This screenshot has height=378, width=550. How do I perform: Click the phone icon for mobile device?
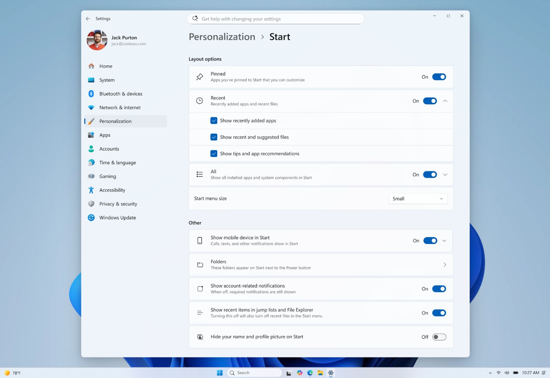pyautogui.click(x=200, y=241)
